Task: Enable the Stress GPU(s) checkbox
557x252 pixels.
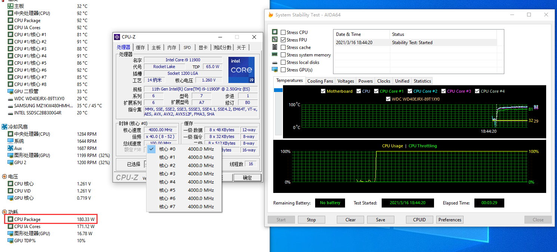Action: (283, 70)
